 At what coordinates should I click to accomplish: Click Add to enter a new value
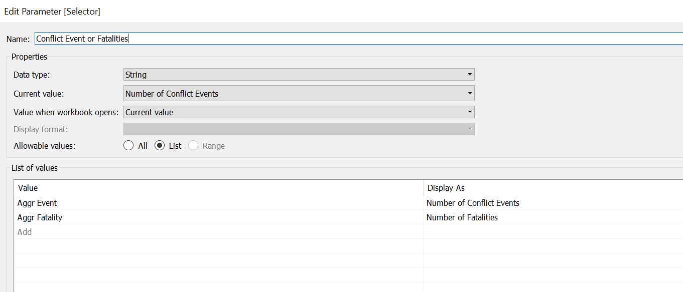(25, 232)
